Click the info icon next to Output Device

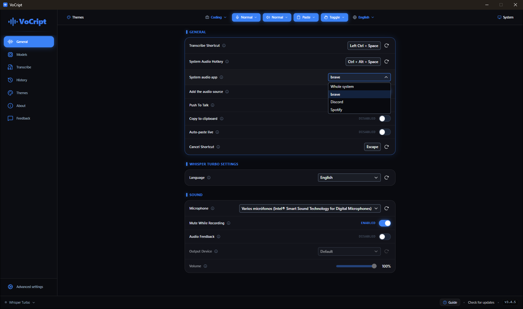tap(216, 251)
